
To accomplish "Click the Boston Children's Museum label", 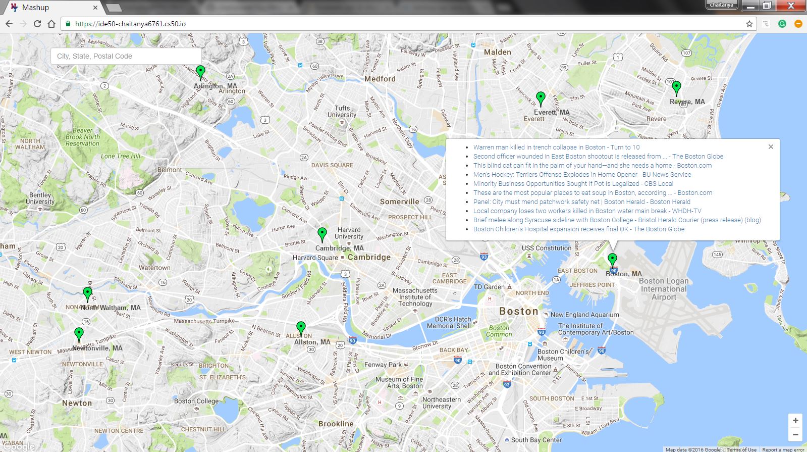I will 562,355.
